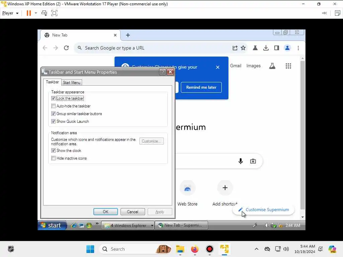The width and height of the screenshot is (343, 257).
Task: Click the browser back arrow
Action: 45,48
